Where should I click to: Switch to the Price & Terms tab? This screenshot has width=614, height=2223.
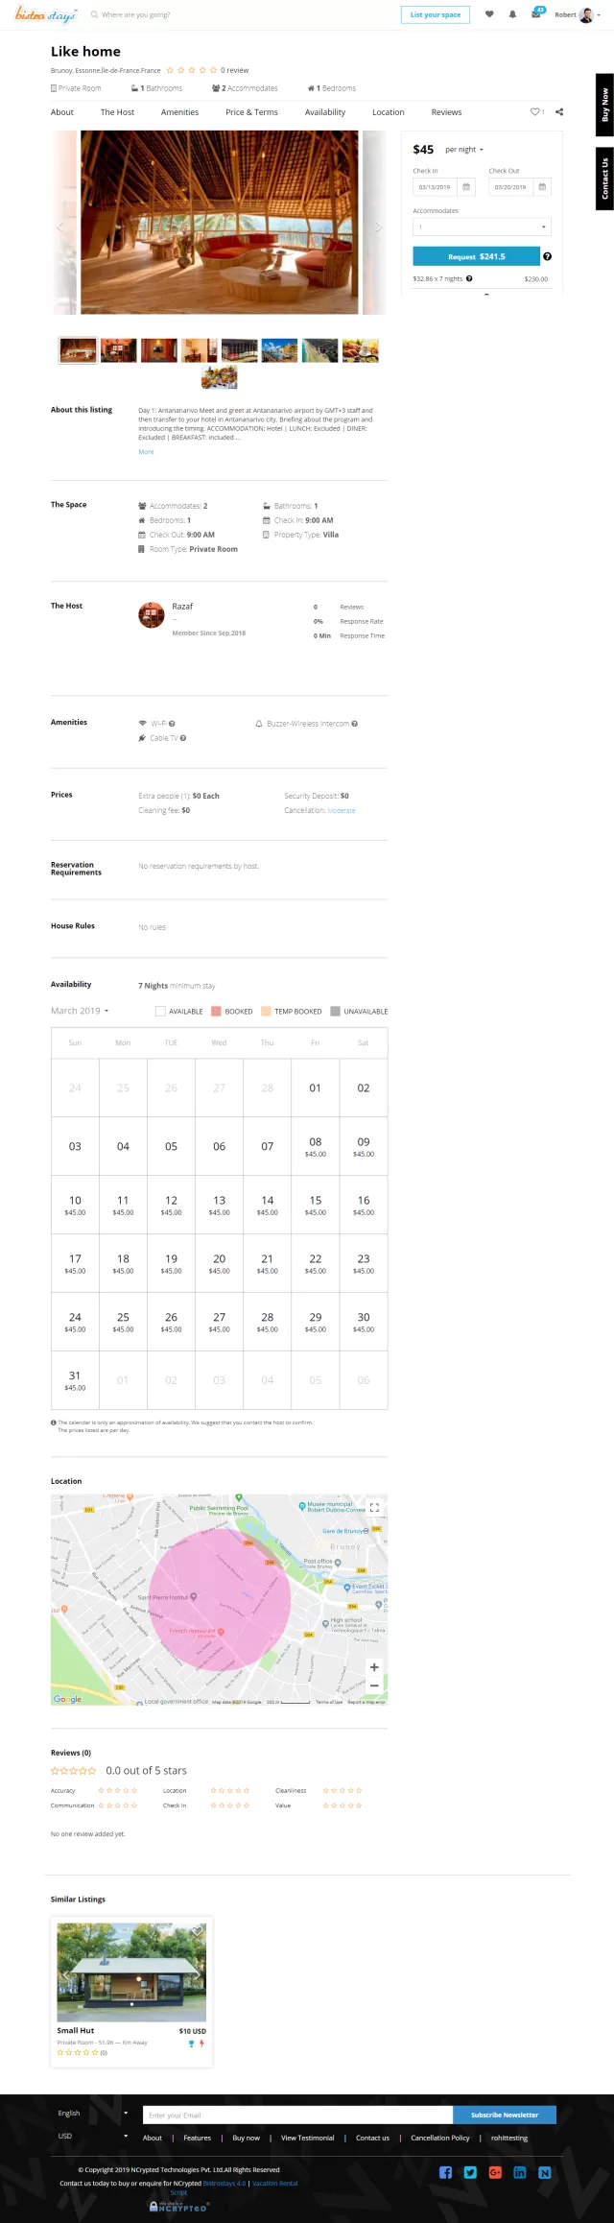[252, 112]
